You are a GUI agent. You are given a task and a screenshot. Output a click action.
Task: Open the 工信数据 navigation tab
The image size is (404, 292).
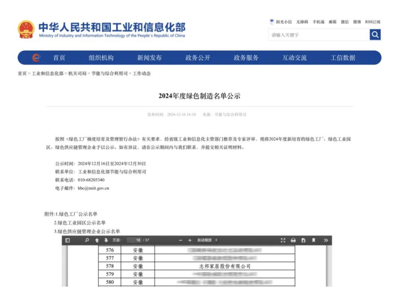[343, 58]
